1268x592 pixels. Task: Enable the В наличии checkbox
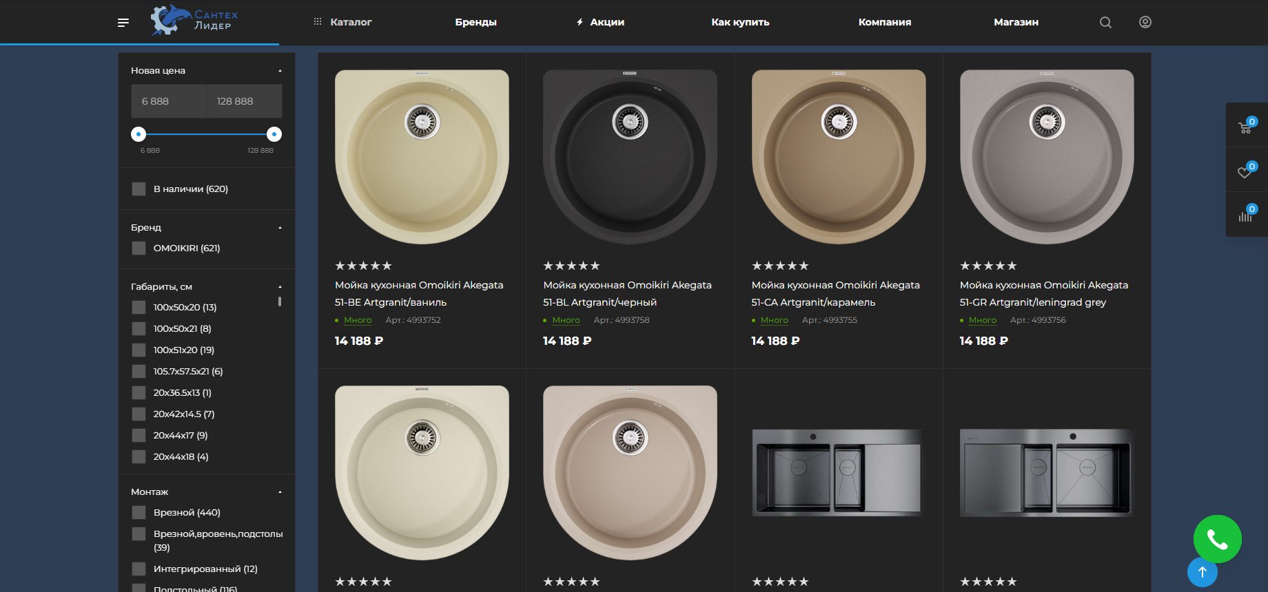tap(139, 189)
